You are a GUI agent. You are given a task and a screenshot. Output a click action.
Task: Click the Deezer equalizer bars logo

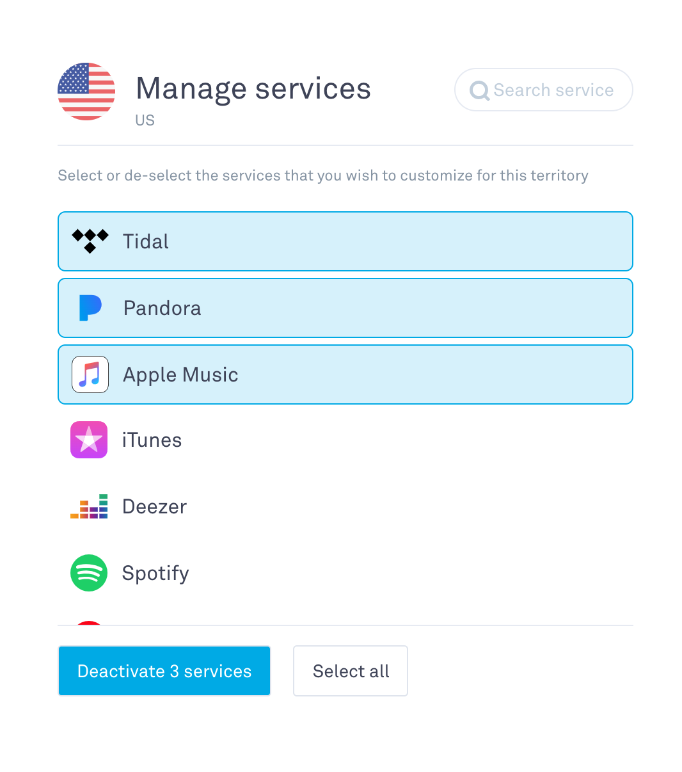pos(89,506)
